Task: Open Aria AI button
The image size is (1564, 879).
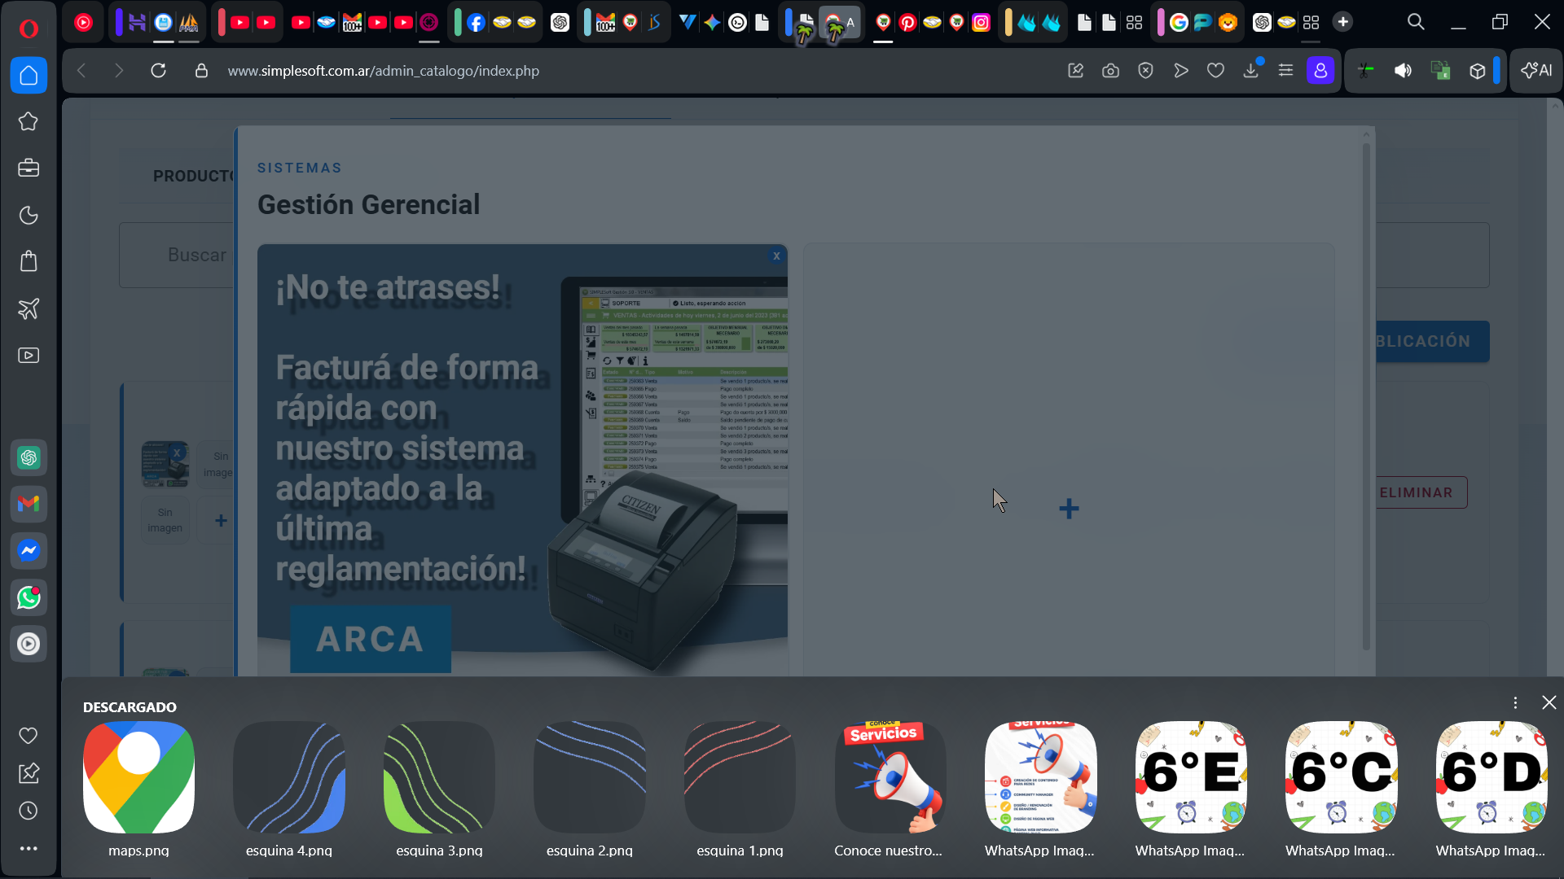Action: [x=1536, y=71]
